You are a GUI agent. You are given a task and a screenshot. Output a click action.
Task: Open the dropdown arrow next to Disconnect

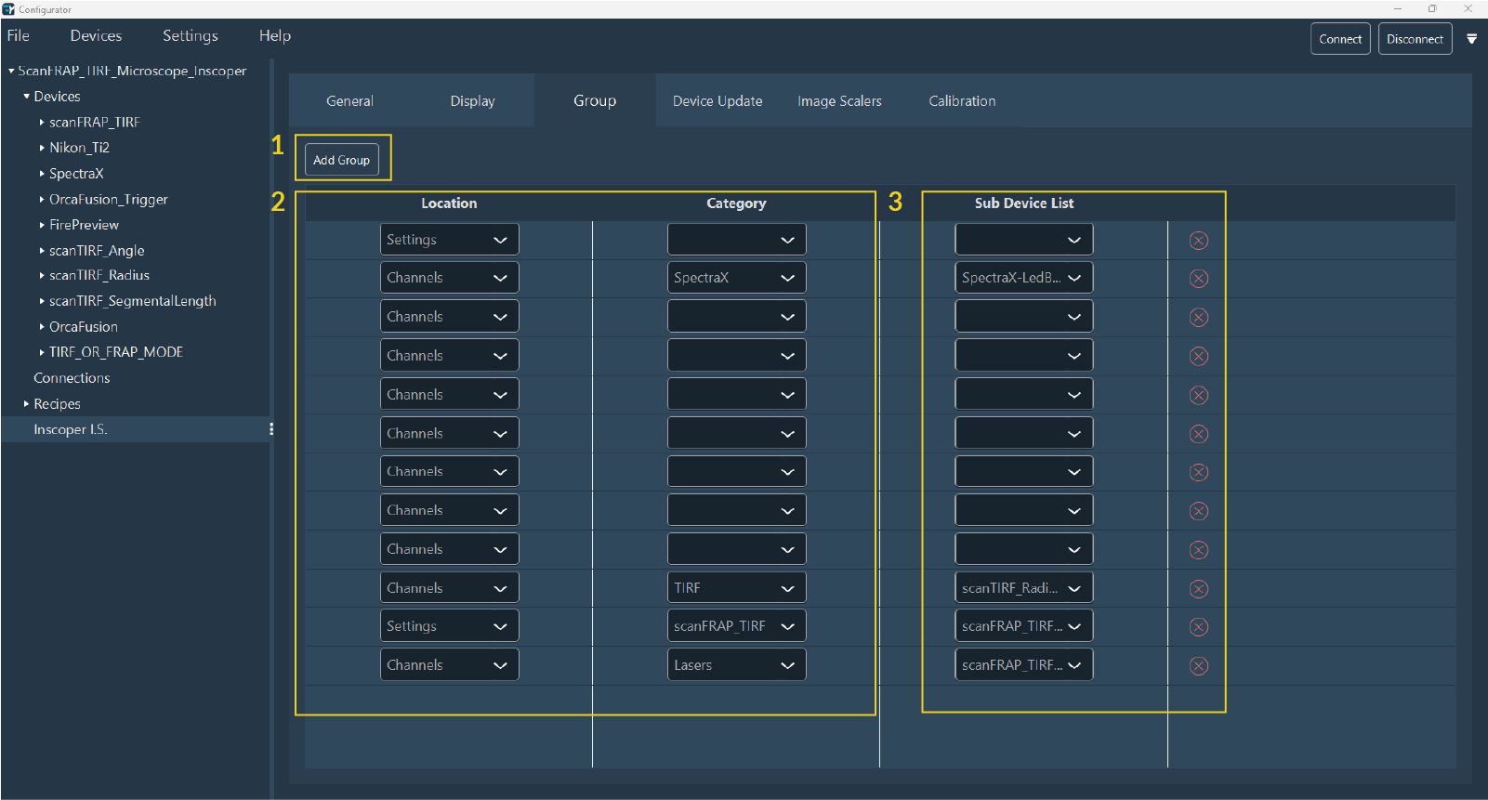click(1471, 39)
